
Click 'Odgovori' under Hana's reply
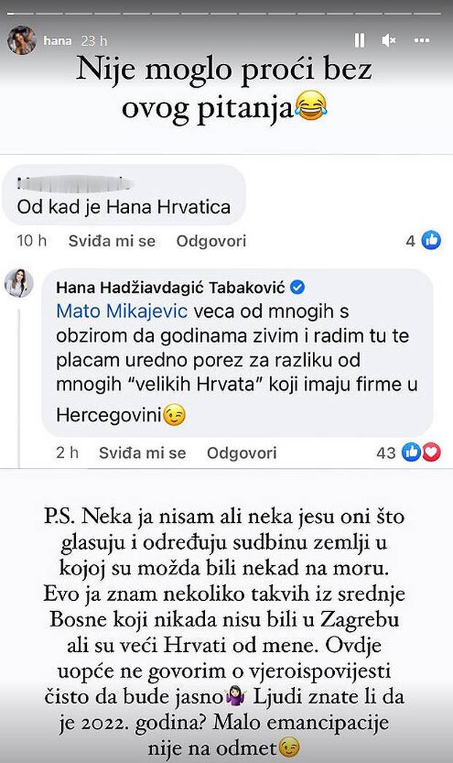241,453
